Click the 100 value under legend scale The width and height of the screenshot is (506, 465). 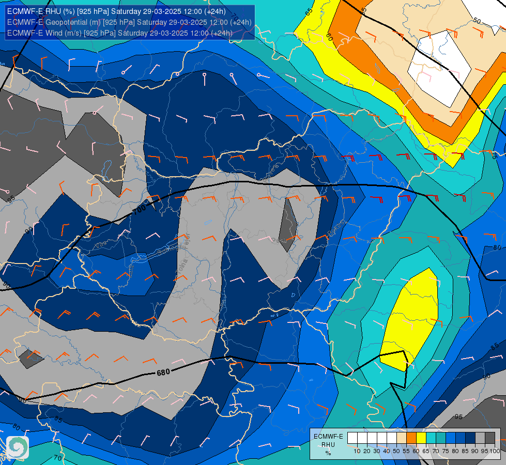(x=495, y=451)
